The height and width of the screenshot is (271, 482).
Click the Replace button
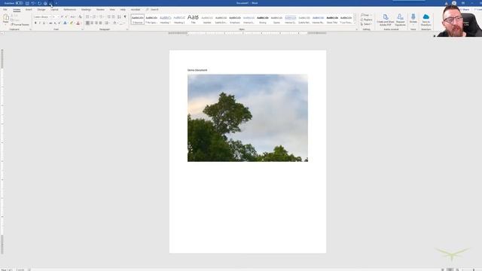pos(367,20)
